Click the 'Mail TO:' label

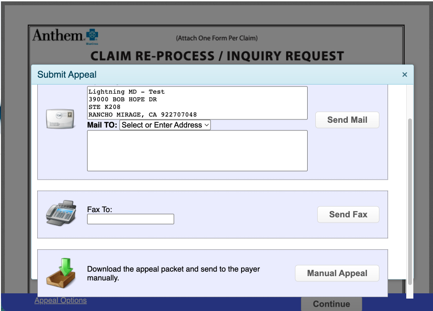coord(102,125)
